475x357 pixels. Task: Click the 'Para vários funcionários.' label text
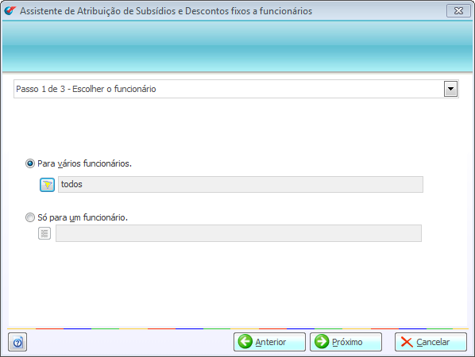(84, 163)
